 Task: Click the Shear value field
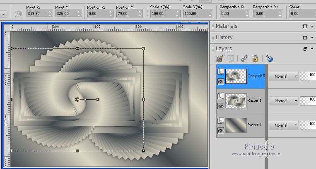[303, 14]
